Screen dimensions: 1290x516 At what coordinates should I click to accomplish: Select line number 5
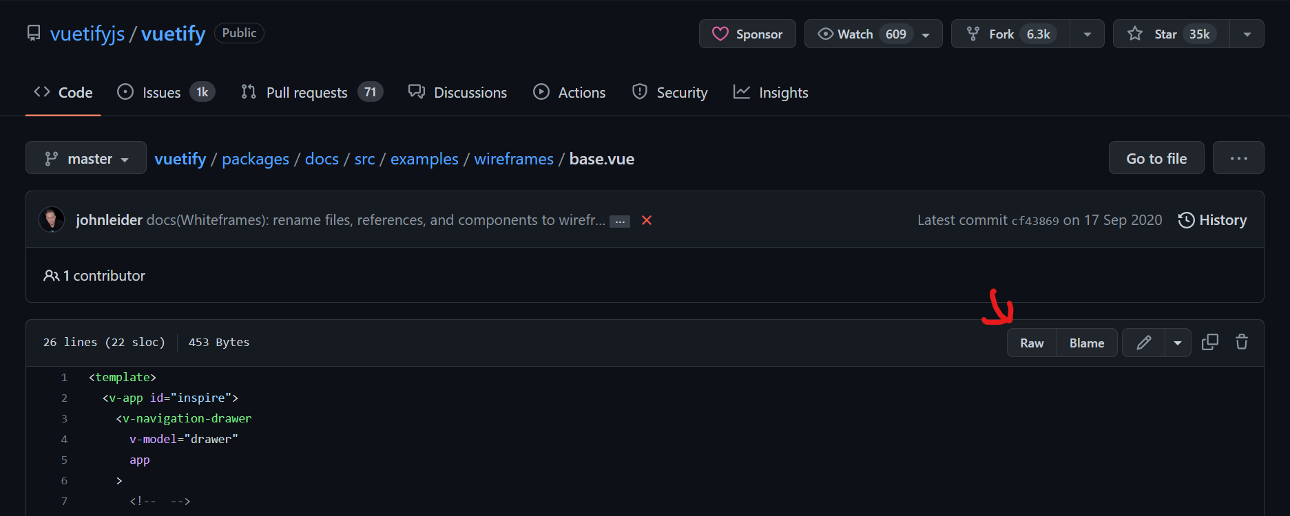coord(64,460)
